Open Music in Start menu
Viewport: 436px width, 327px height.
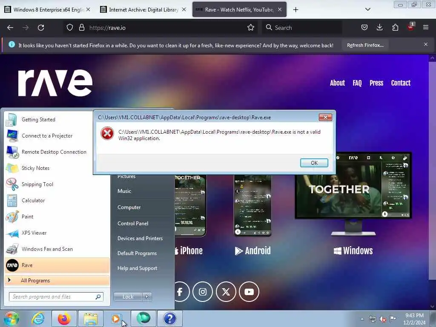tap(124, 191)
